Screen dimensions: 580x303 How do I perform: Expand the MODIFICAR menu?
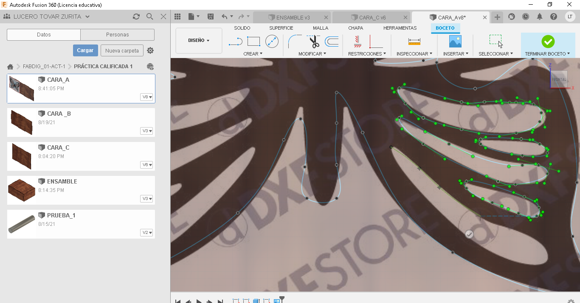tap(312, 54)
